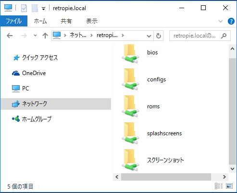
Task: Open the 共有 ribbon tab
Action: pos(66,21)
